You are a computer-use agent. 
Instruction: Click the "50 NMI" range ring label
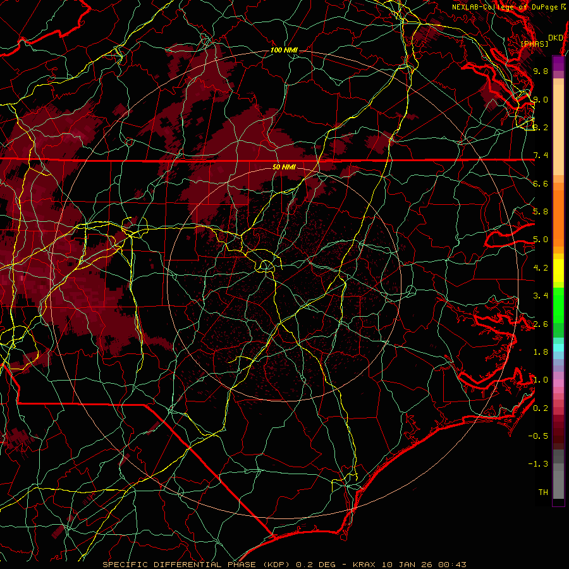click(x=284, y=167)
